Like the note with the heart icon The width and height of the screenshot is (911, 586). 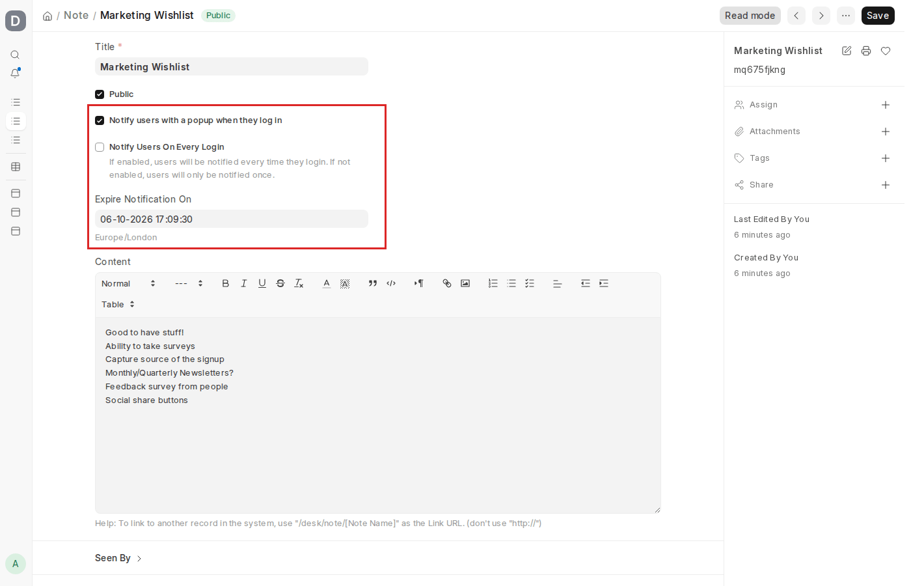tap(886, 51)
